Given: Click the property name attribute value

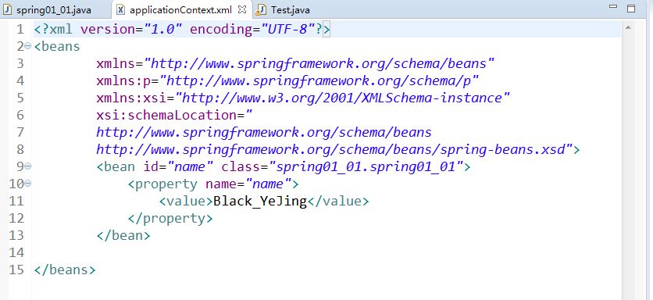Looking at the screenshot, I should coord(269,184).
